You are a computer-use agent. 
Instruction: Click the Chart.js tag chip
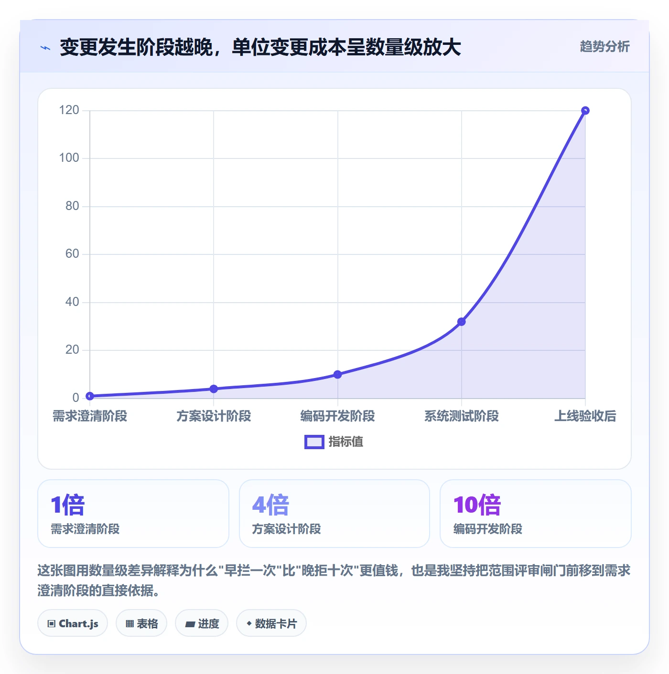pos(73,623)
